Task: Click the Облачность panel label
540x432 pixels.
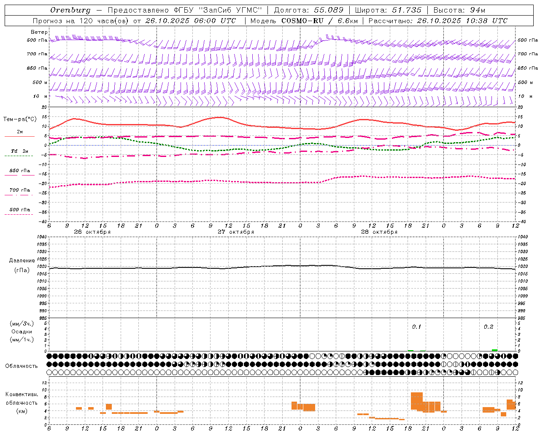Action: 22,366
